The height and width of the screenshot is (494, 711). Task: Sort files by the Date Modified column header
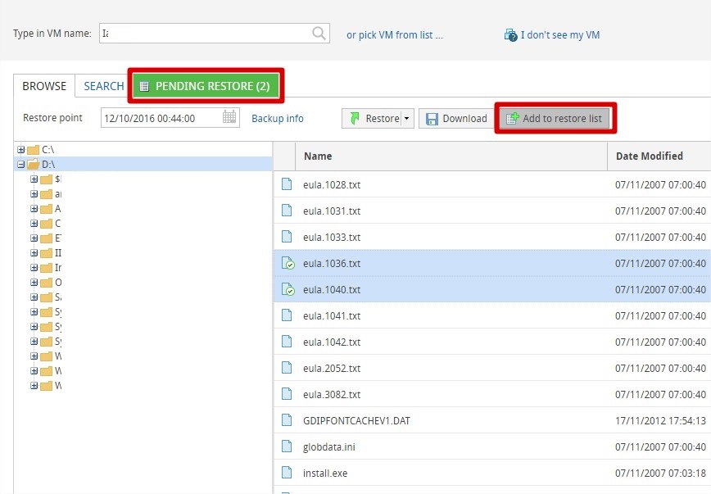pos(649,156)
